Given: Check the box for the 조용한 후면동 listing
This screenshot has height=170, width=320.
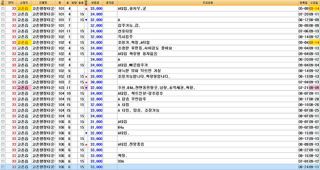Looking at the screenshot, I should pyautogui.click(x=3, y=48).
